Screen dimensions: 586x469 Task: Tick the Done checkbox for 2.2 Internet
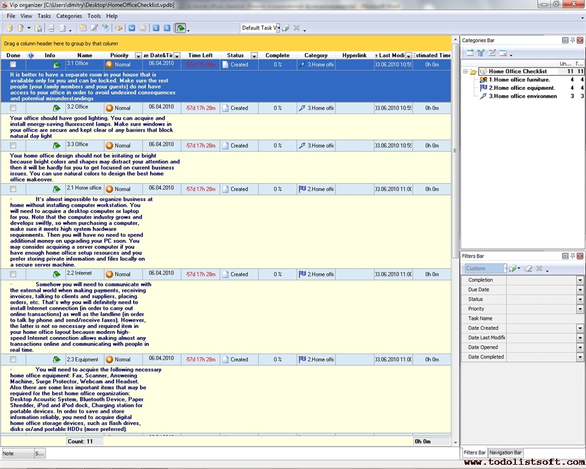pyautogui.click(x=13, y=274)
